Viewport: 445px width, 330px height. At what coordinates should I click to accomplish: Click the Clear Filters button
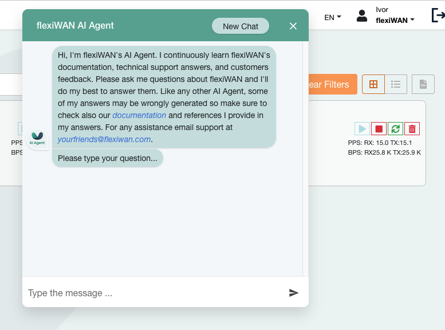pos(333,84)
